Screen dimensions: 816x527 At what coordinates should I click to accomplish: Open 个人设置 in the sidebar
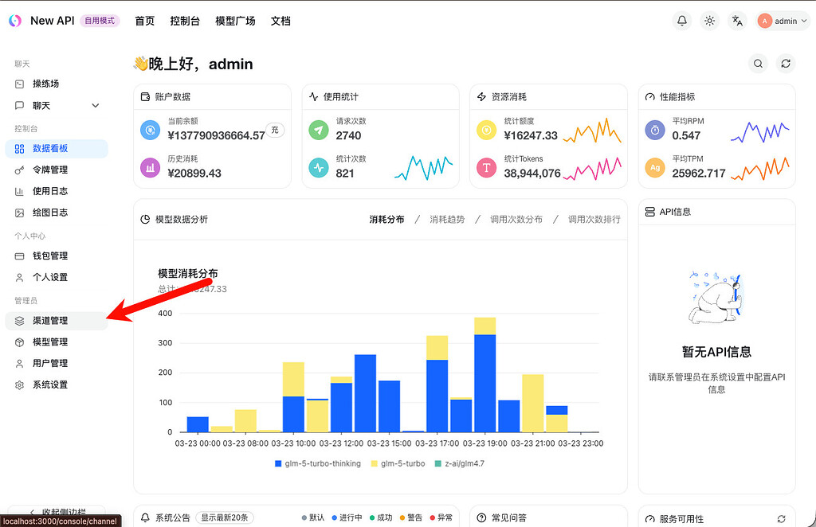[57, 278]
